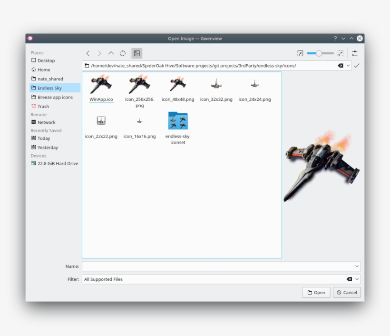Go forward in folder history
The image size is (390, 336).
99,53
